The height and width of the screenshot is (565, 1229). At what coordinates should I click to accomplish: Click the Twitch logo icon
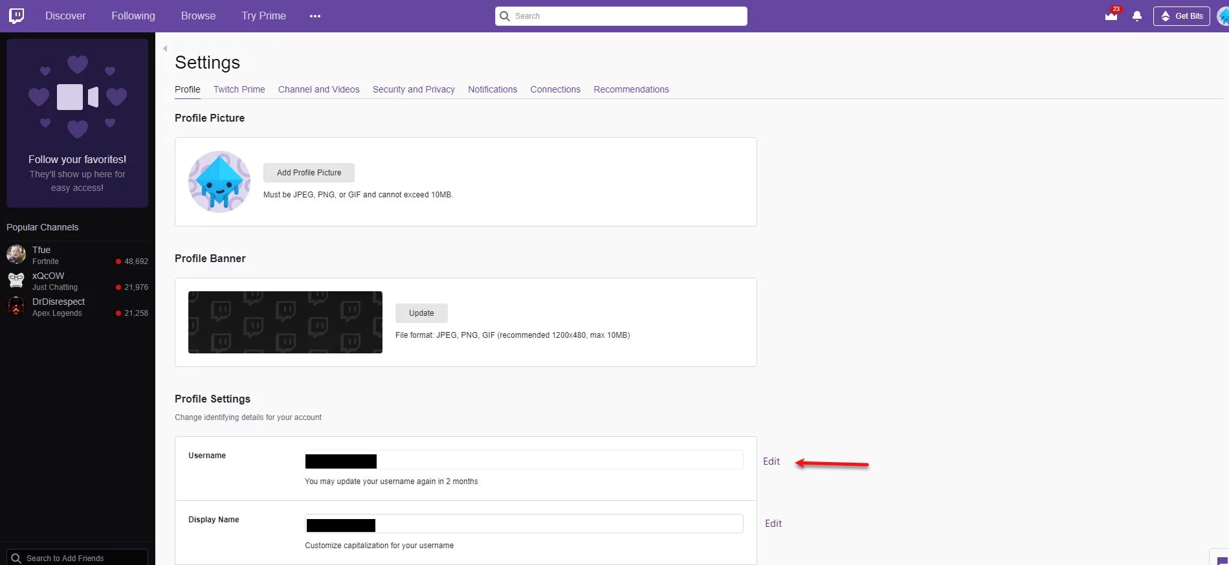pyautogui.click(x=17, y=16)
